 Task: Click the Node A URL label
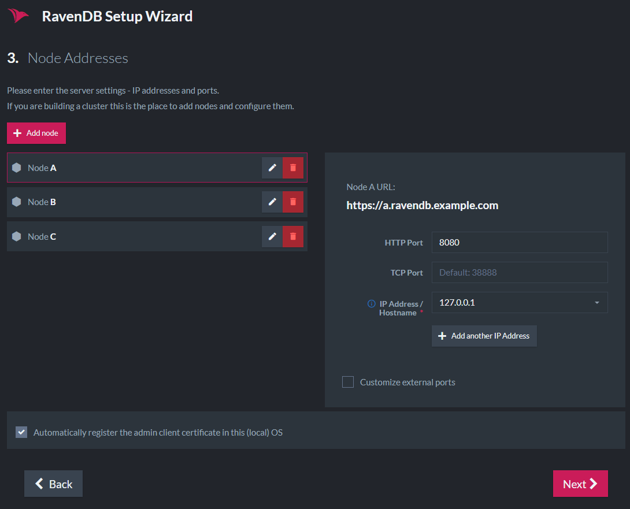pos(371,187)
